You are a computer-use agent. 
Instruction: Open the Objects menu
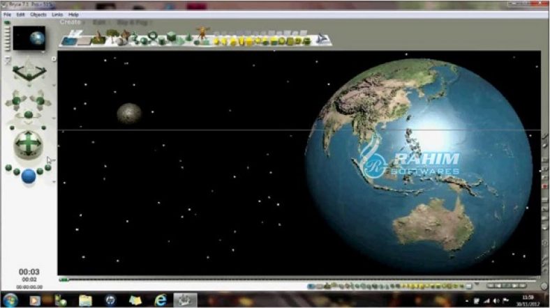[x=38, y=15]
